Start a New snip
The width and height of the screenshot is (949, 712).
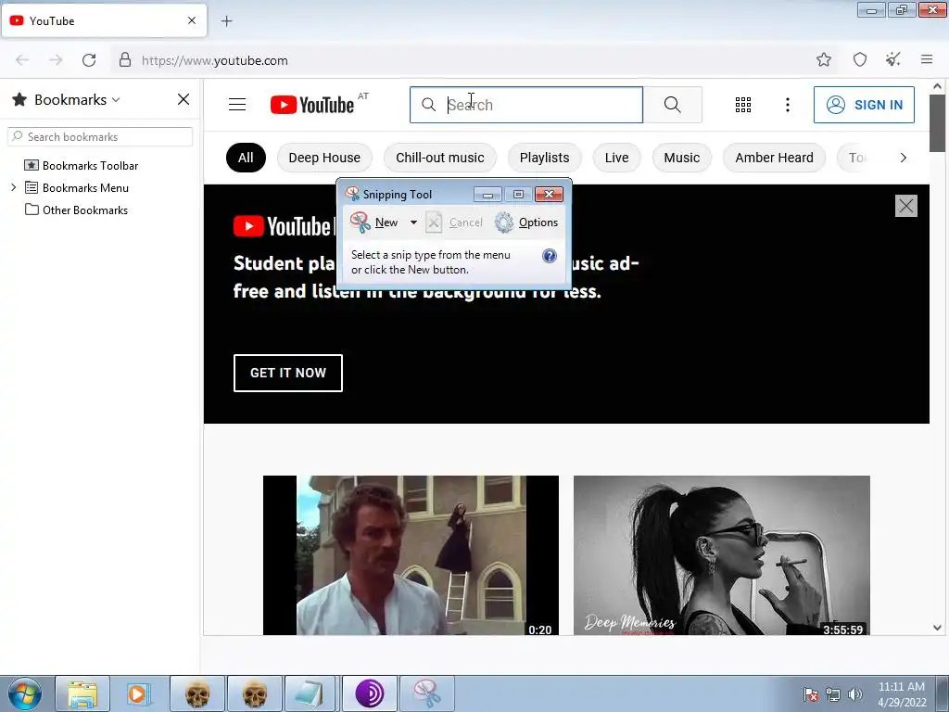click(x=374, y=222)
